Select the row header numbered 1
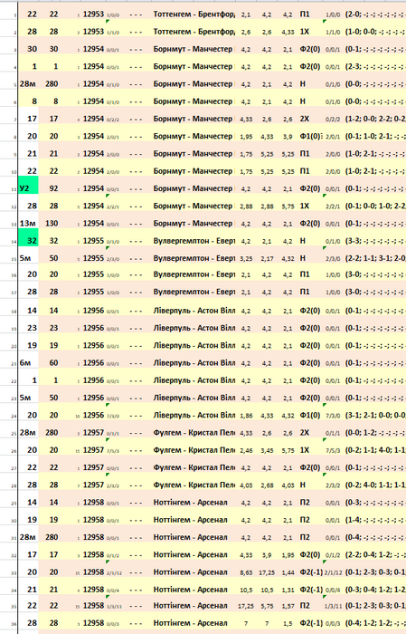The image size is (406, 634). 14,15
